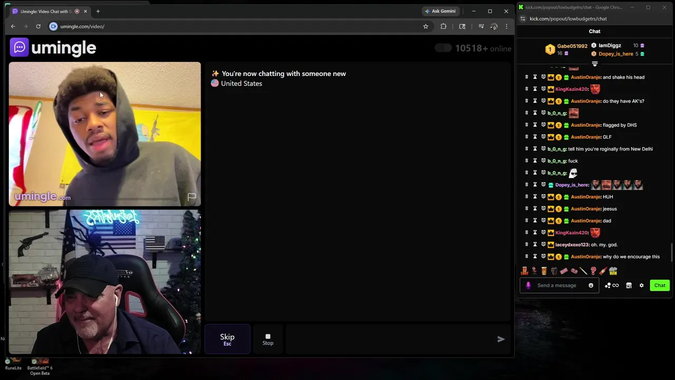Click the purple microphone icon in chat input
The height and width of the screenshot is (380, 675).
(528, 286)
